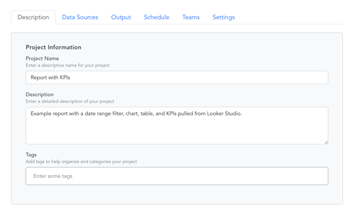This screenshot has width=350, height=214.
Task: Open the Data Sources tab
Action: pyautogui.click(x=80, y=17)
